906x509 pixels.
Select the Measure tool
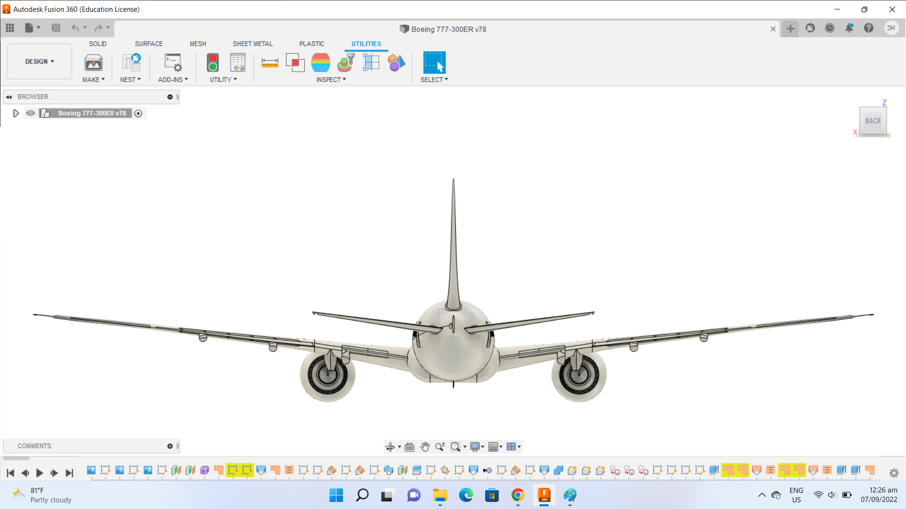(x=270, y=63)
